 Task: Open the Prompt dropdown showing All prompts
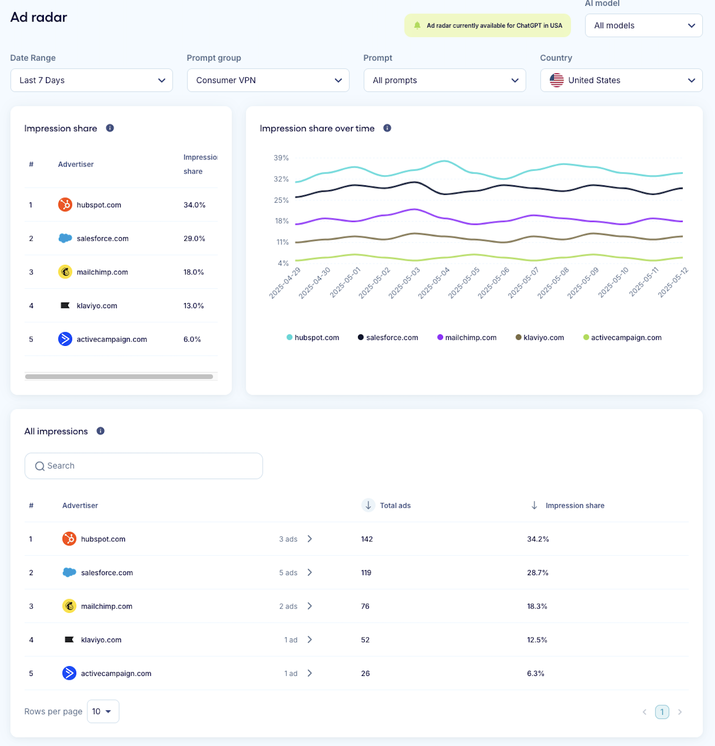tap(445, 80)
